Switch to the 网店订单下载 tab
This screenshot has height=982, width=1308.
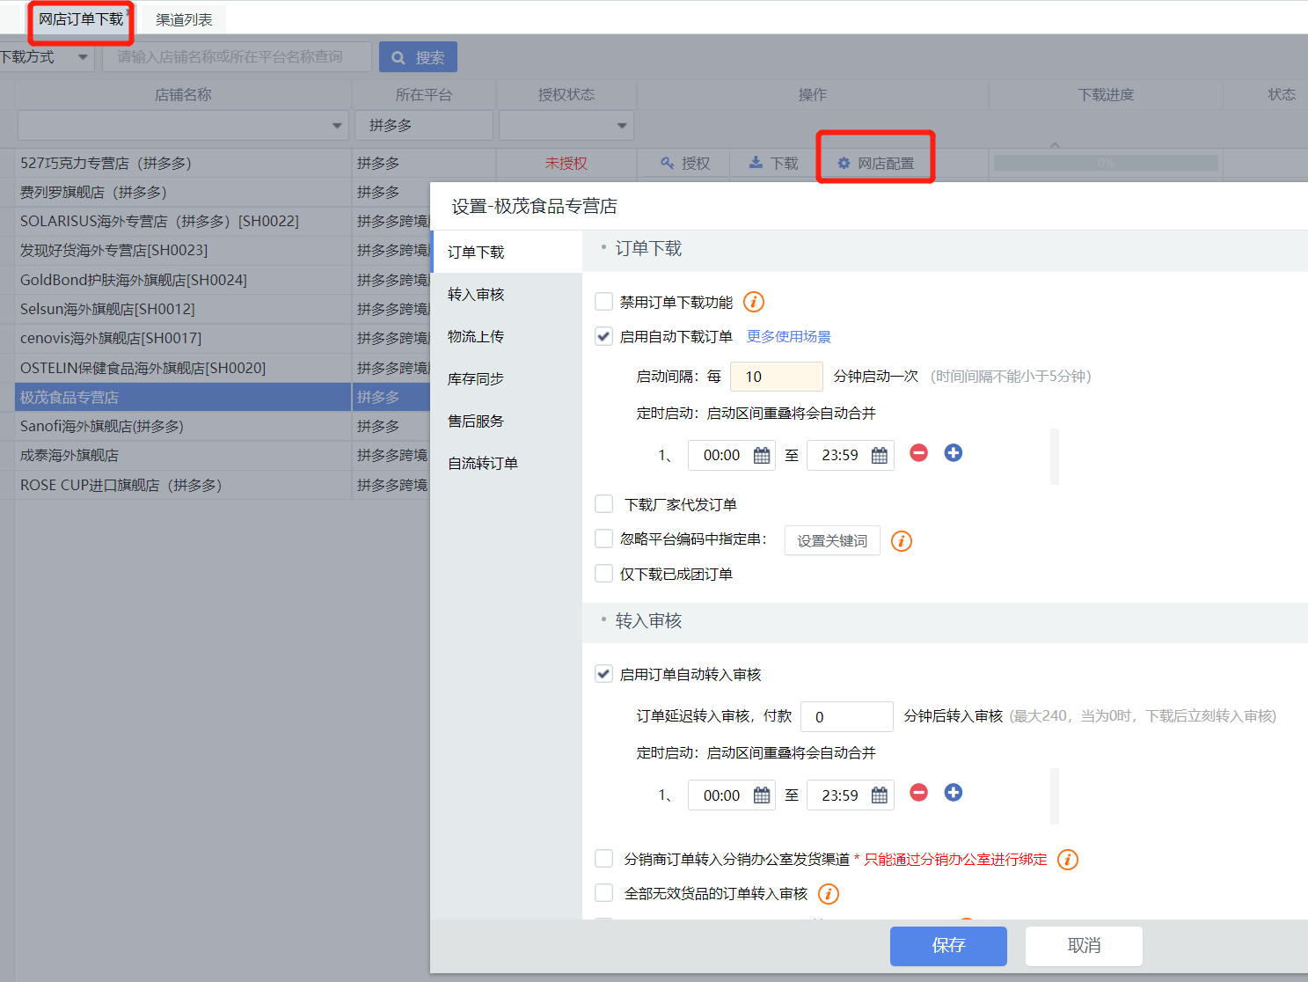coord(81,19)
